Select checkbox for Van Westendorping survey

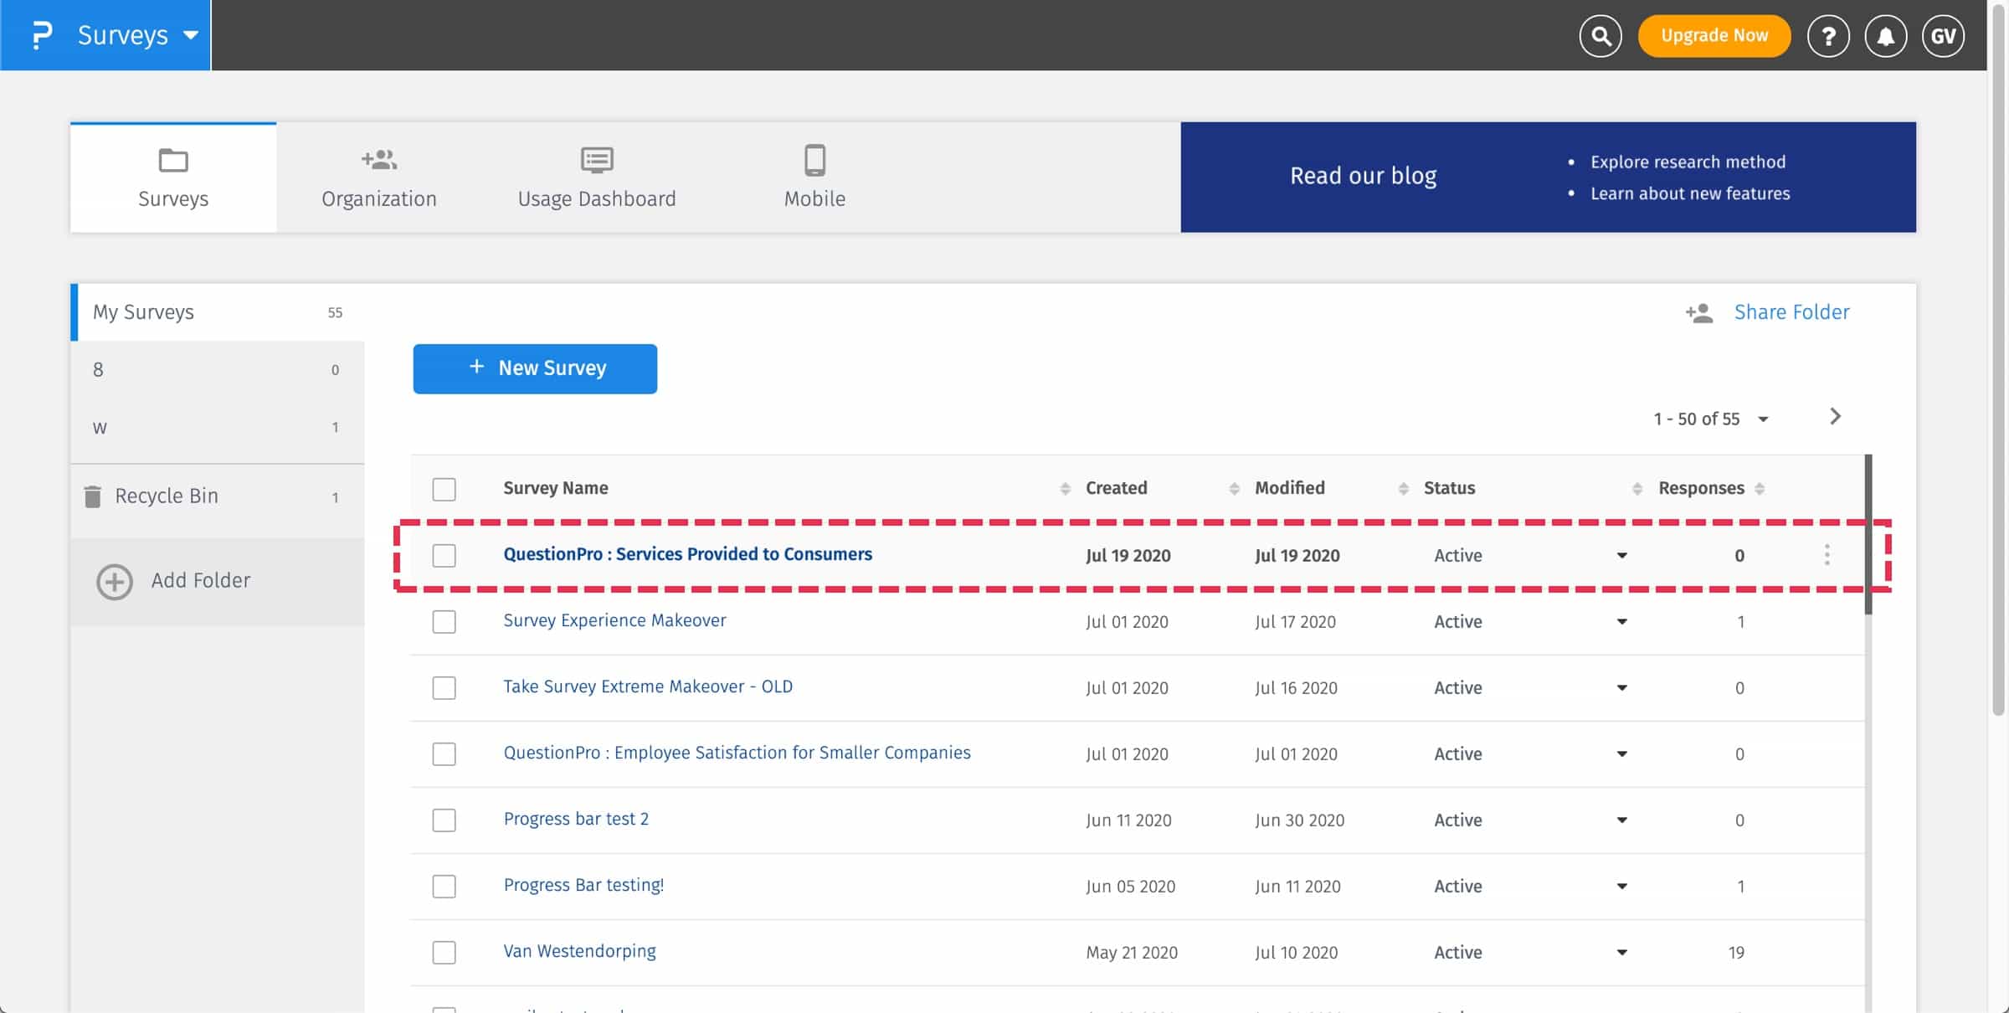click(x=444, y=953)
